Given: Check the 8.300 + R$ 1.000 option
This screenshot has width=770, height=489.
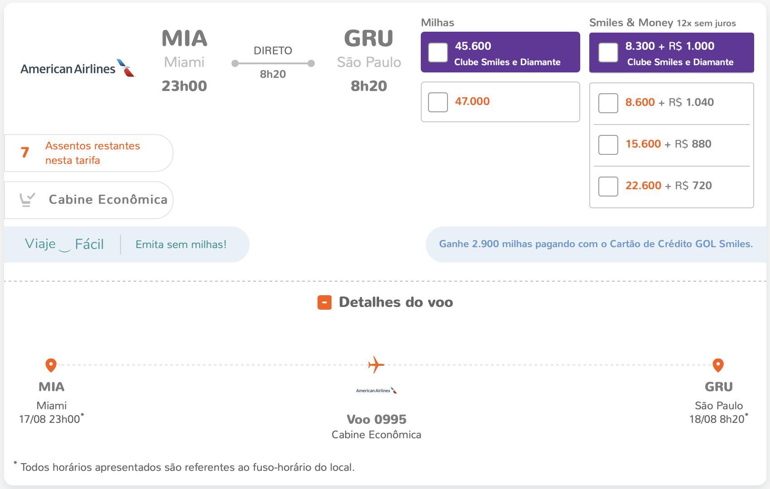Looking at the screenshot, I should (608, 53).
